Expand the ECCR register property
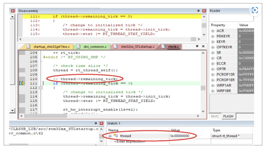 [213, 64]
